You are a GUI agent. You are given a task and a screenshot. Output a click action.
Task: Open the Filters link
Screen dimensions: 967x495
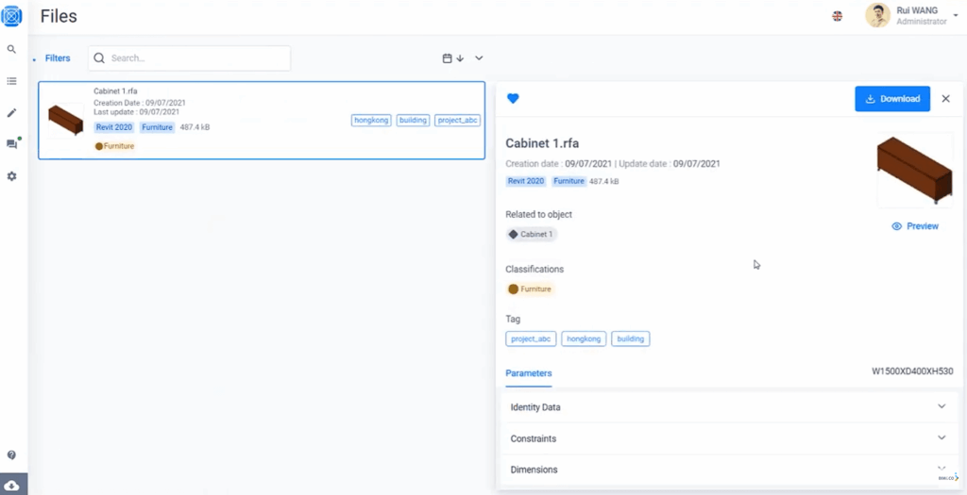pos(58,58)
